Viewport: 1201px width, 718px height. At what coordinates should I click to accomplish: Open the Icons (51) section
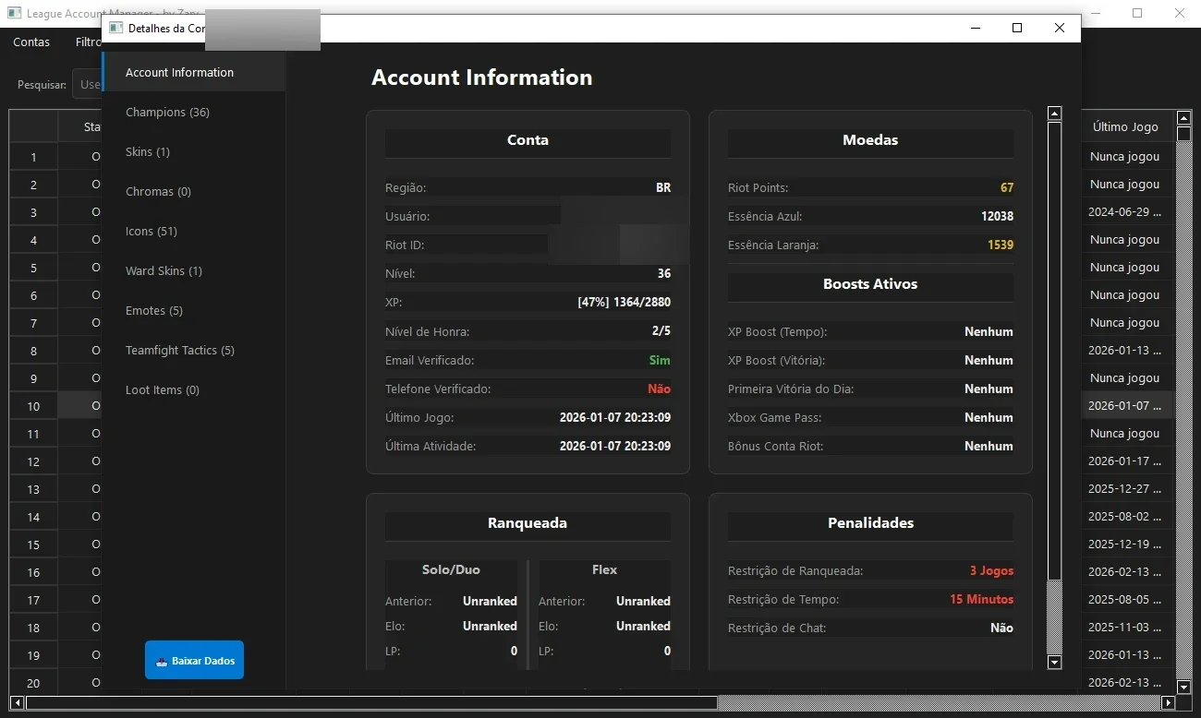pyautogui.click(x=194, y=231)
